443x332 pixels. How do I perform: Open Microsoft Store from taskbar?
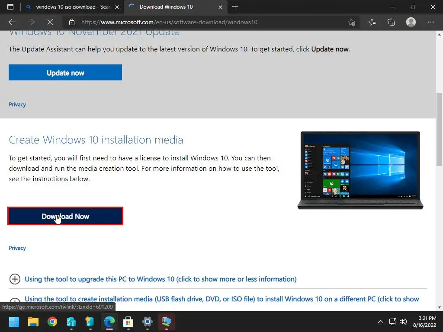pyautogui.click(x=128, y=322)
